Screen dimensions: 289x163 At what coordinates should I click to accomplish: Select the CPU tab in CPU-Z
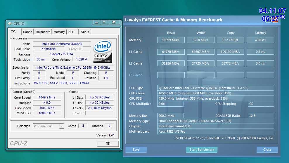click(14, 31)
